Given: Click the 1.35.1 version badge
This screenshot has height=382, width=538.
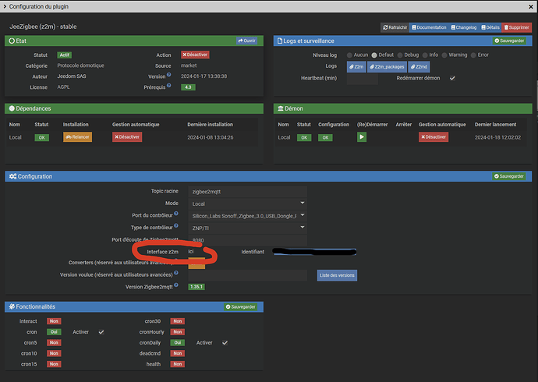Looking at the screenshot, I should [196, 287].
